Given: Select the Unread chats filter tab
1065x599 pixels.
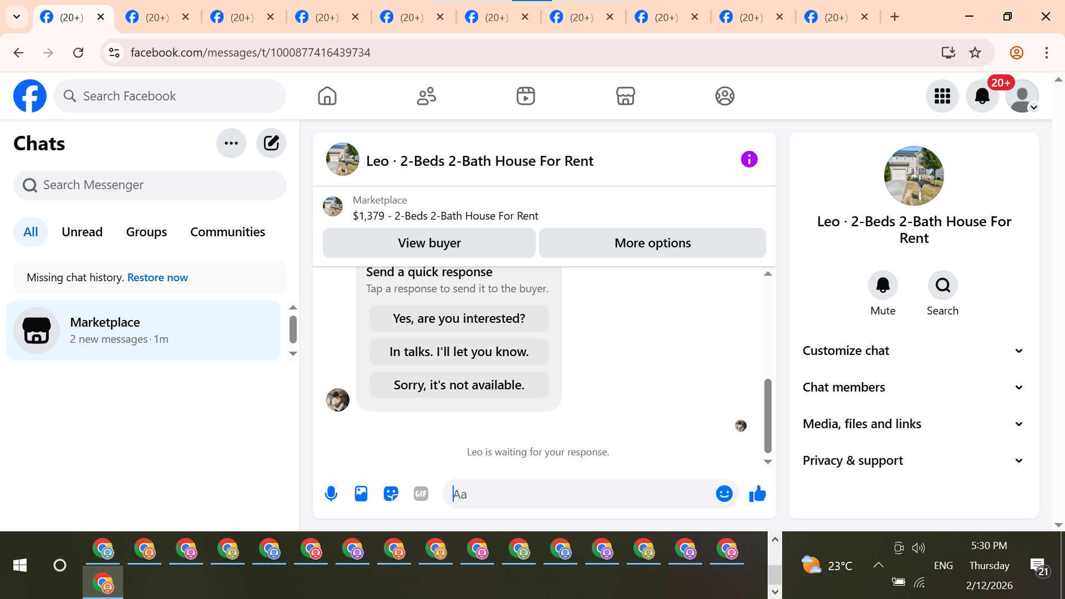Looking at the screenshot, I should 82,232.
